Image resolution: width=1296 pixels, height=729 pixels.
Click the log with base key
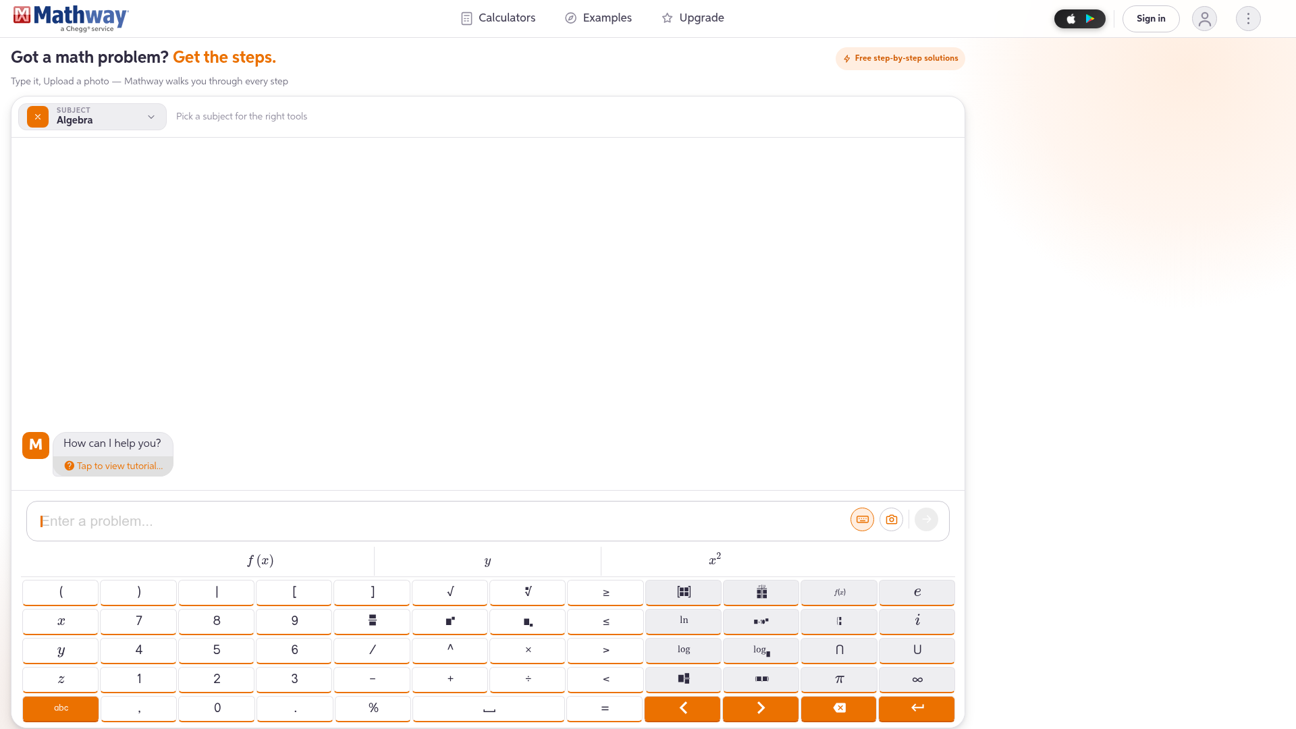(x=761, y=651)
